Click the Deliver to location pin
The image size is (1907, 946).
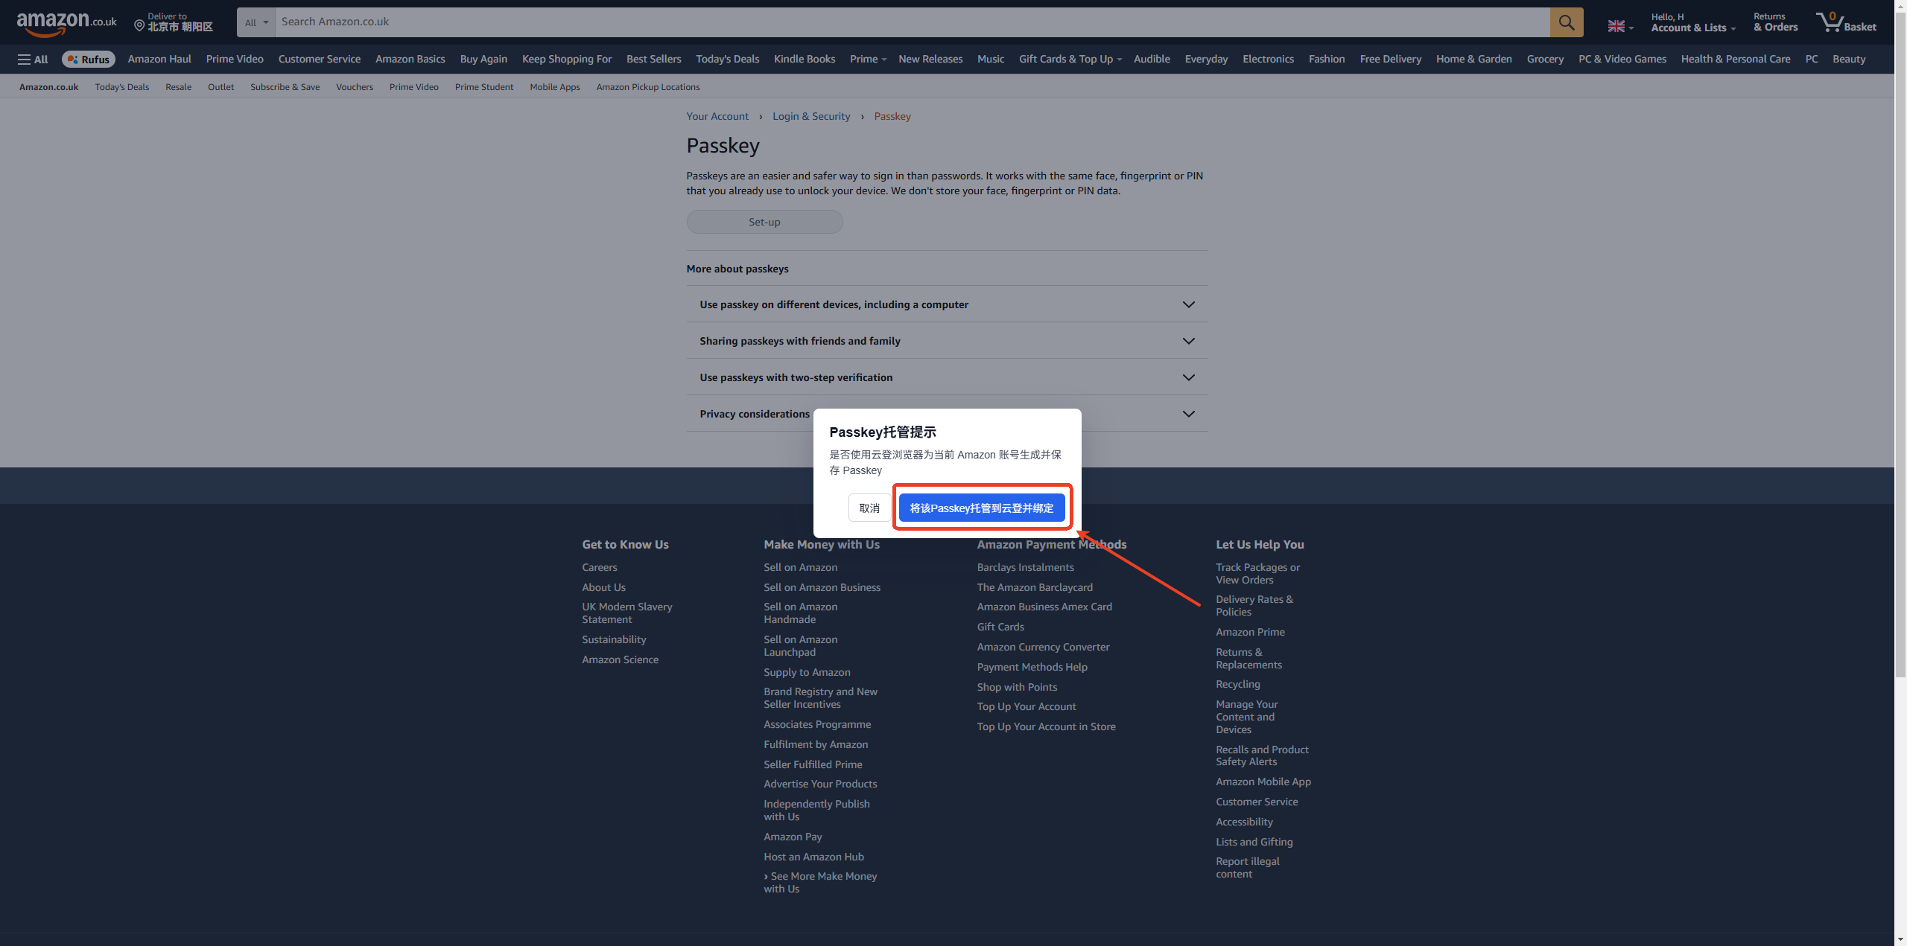(x=139, y=26)
